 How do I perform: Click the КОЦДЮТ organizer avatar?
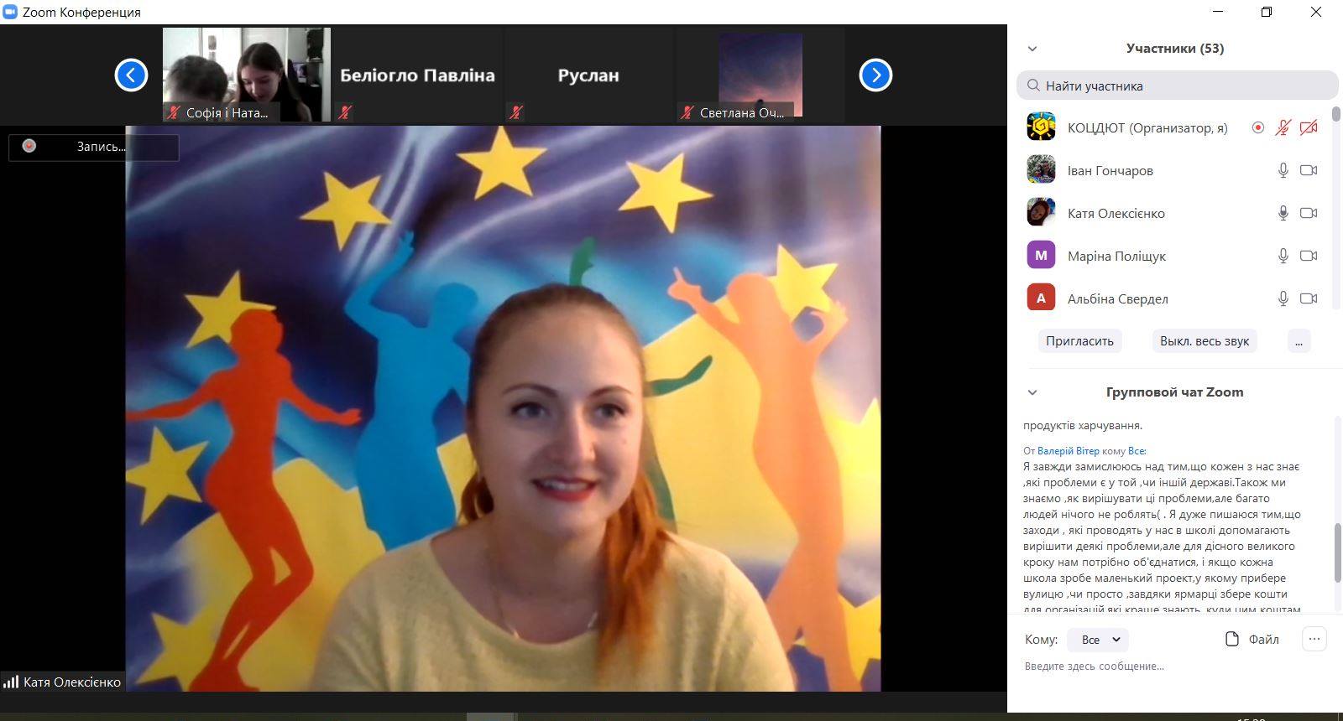coord(1041,127)
